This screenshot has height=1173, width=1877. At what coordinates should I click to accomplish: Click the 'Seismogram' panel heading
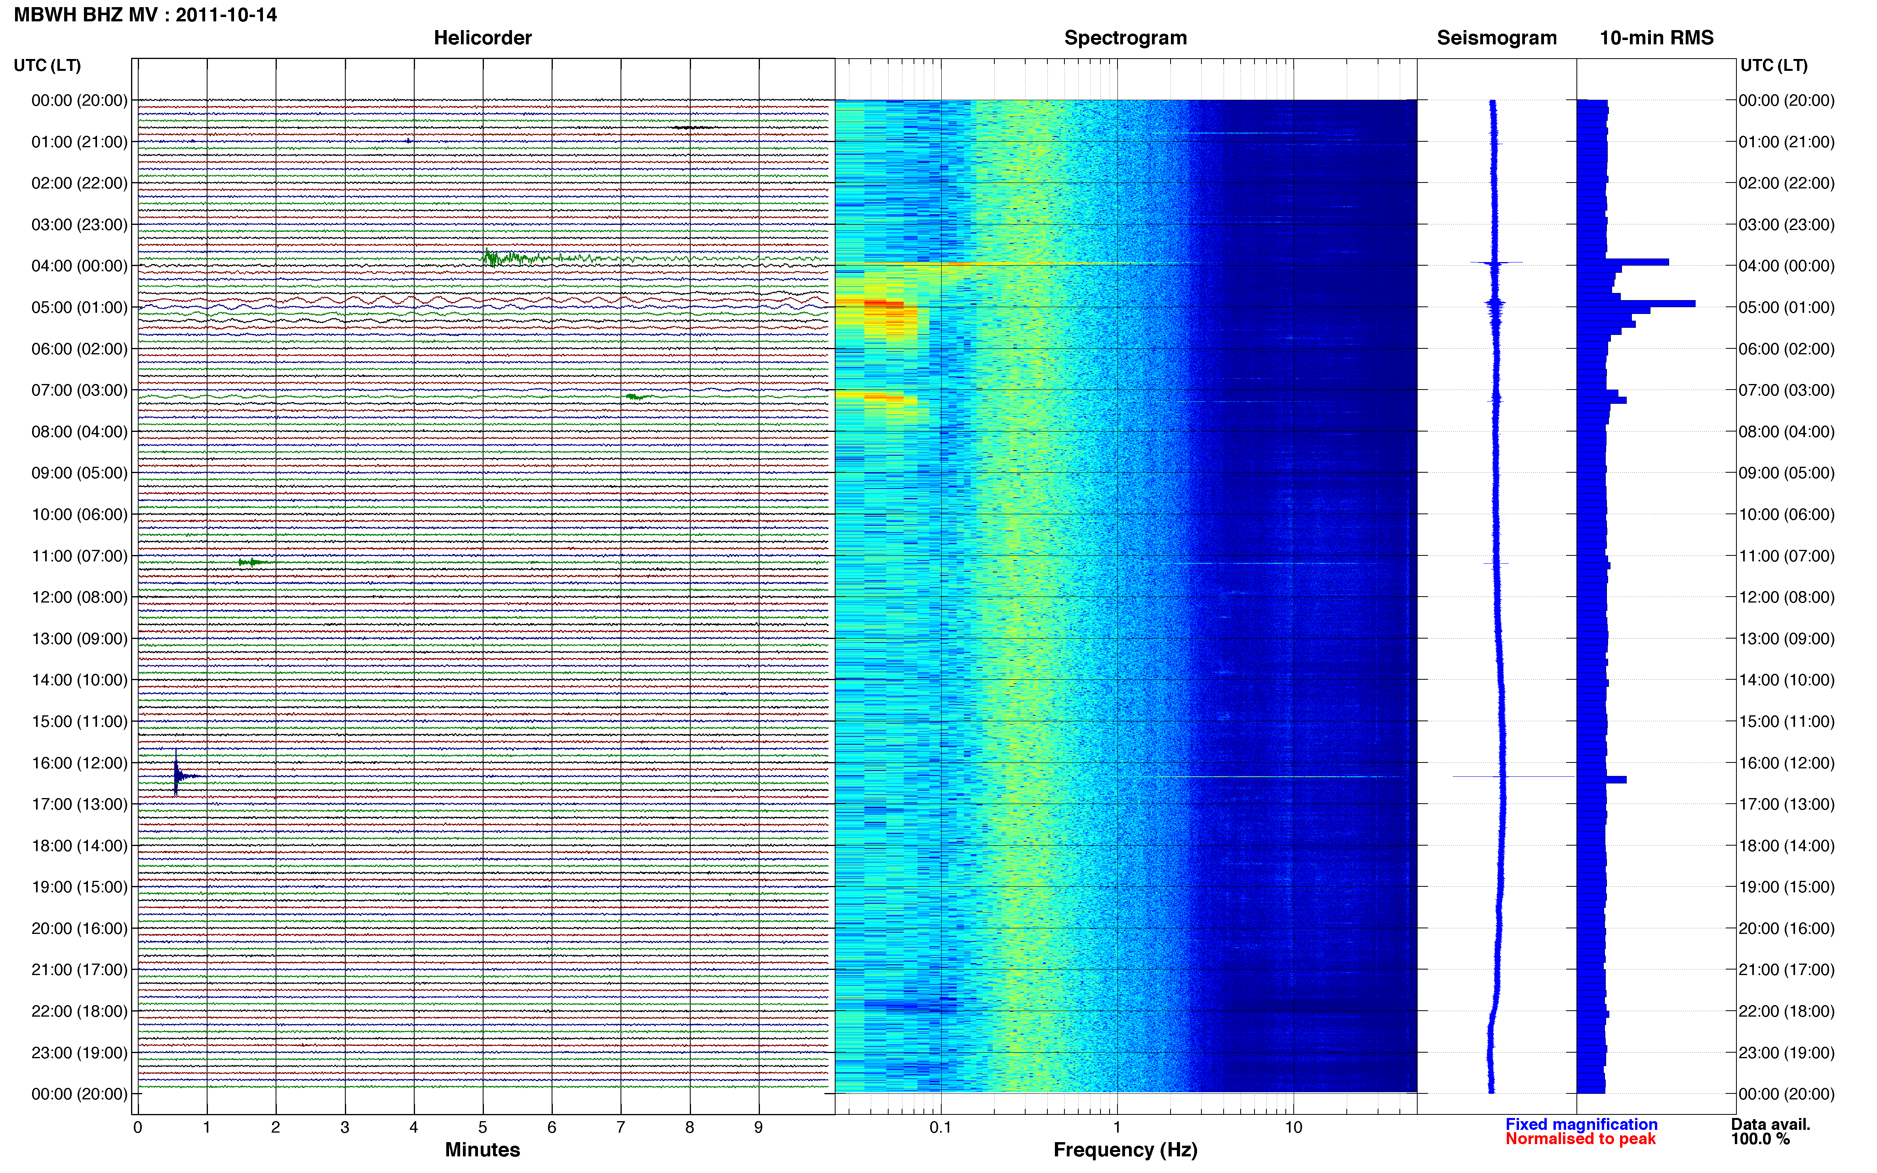tap(1497, 38)
